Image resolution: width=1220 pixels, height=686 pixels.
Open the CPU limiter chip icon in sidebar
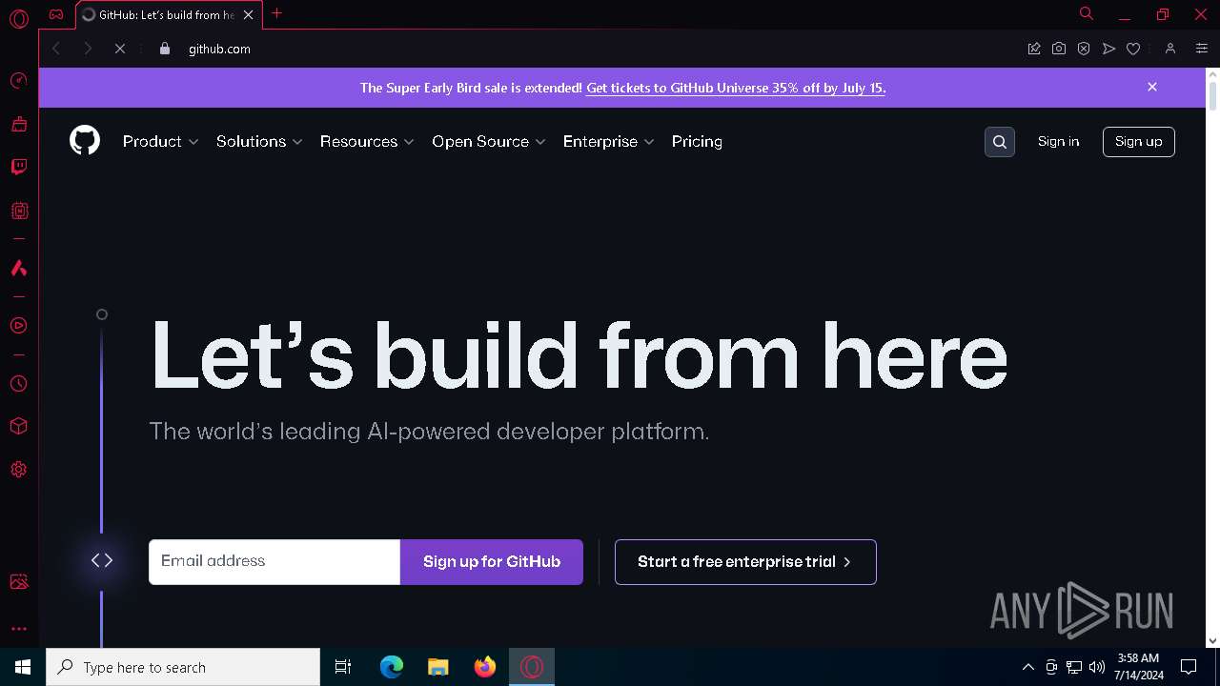click(x=18, y=211)
